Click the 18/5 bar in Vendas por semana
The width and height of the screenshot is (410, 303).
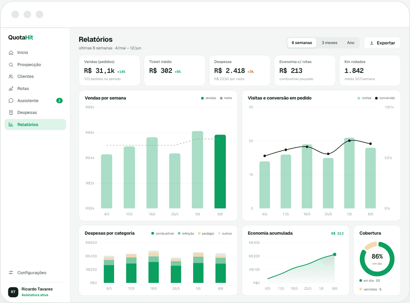click(152, 173)
